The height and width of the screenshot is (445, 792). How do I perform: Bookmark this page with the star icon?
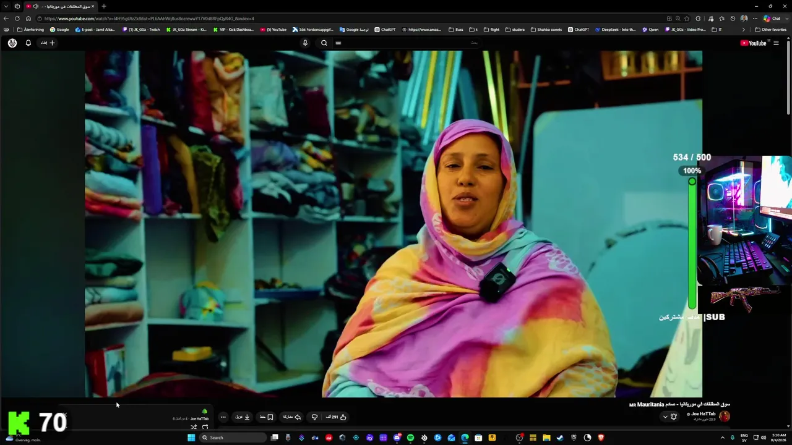687,19
